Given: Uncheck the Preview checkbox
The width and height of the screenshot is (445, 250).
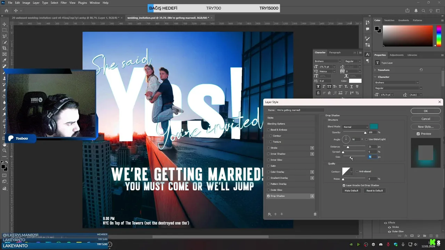Looking at the screenshot, I should (418, 134).
